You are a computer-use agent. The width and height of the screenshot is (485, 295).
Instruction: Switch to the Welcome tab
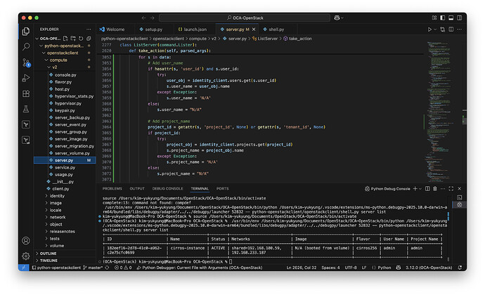pos(115,29)
